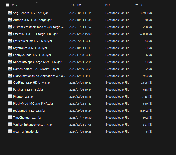Click date 2024/12/26 18:16 of Phantom2.2
This screenshot has width=176, height=155.
(x=80, y=97)
